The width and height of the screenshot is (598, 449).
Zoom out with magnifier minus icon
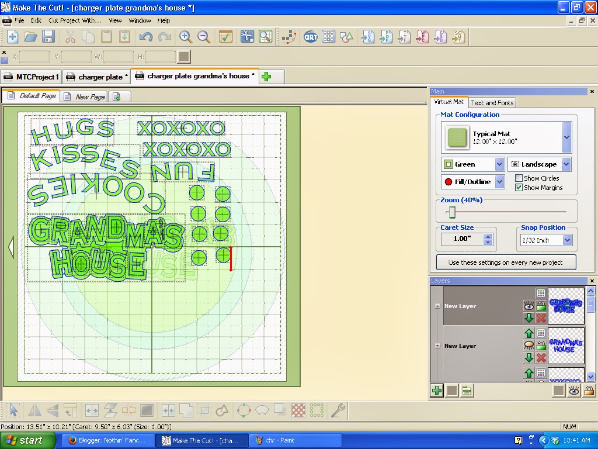point(204,37)
